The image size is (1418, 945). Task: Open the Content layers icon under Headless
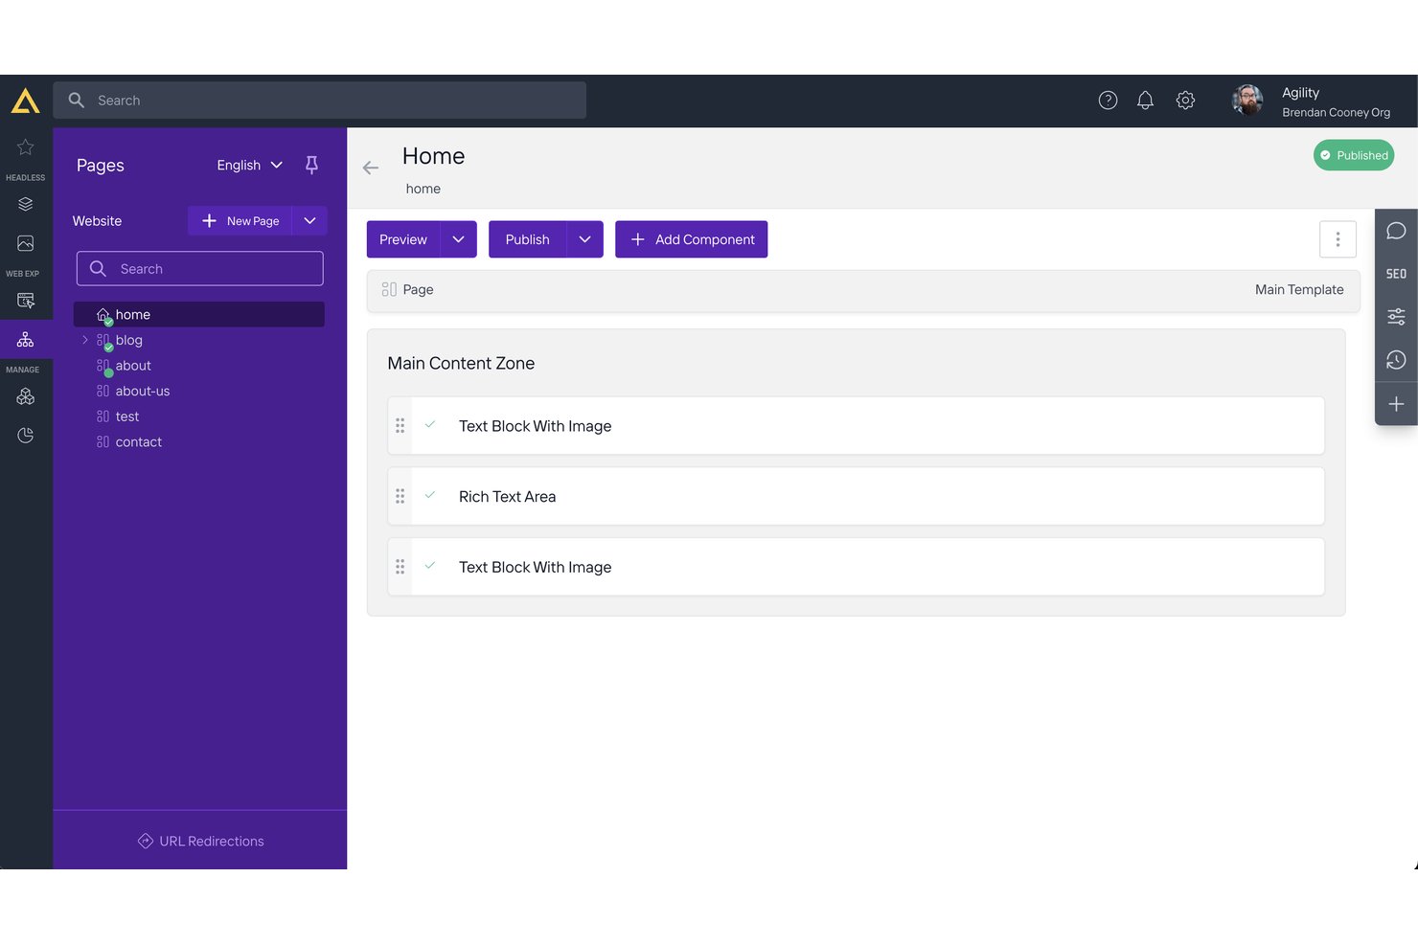point(26,204)
